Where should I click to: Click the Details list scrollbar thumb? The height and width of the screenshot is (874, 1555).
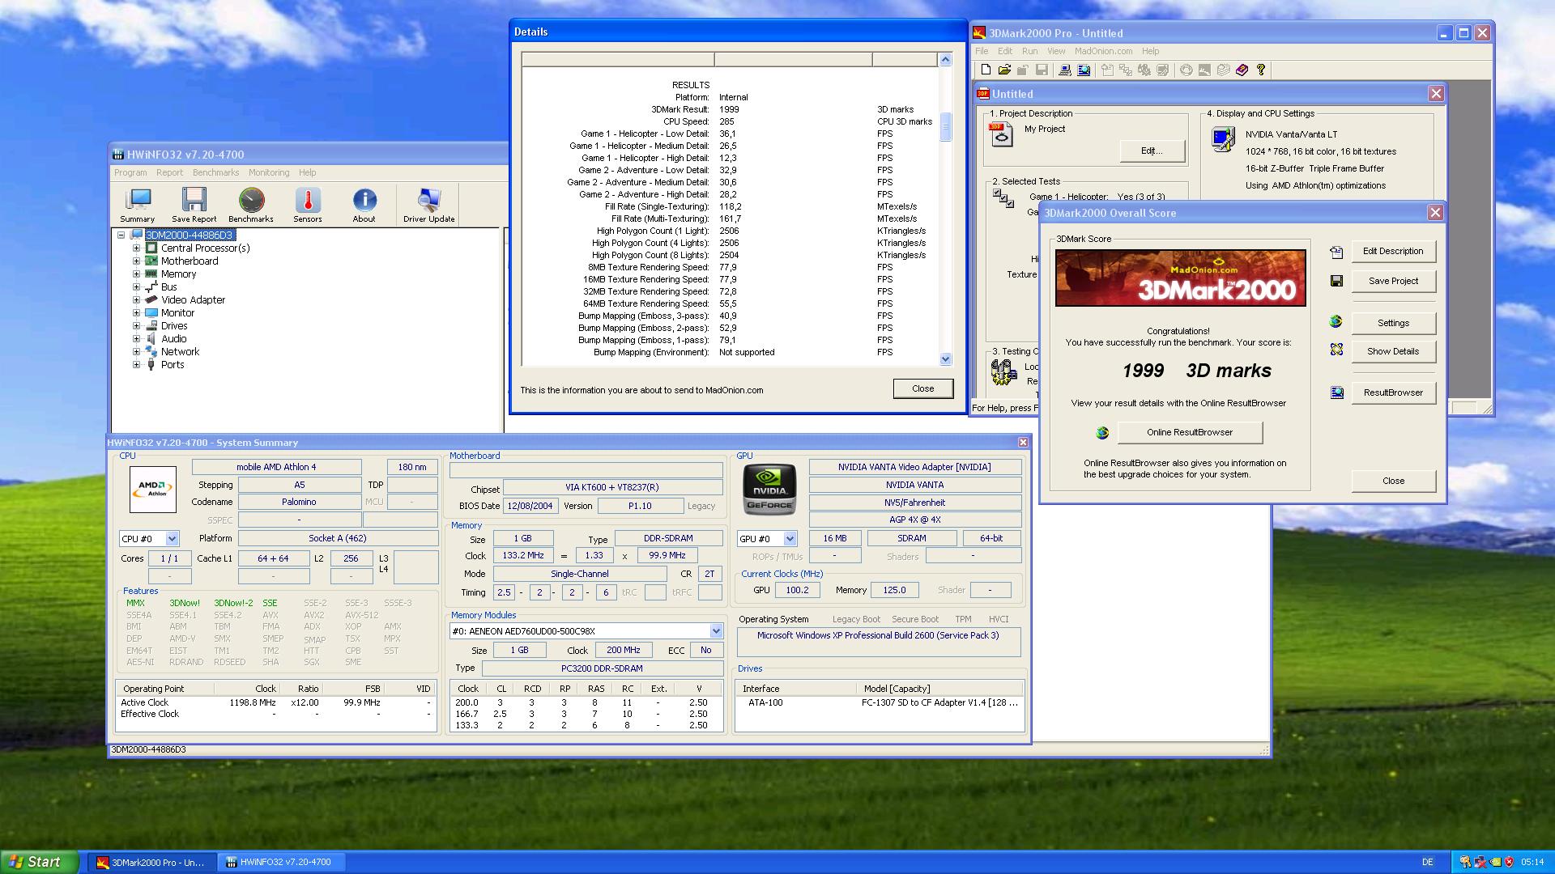(x=945, y=127)
